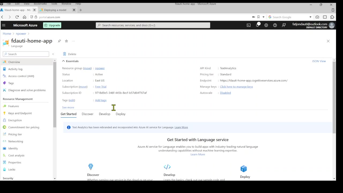Open the portal settings gear
The image size is (343, 193).
[266, 25]
